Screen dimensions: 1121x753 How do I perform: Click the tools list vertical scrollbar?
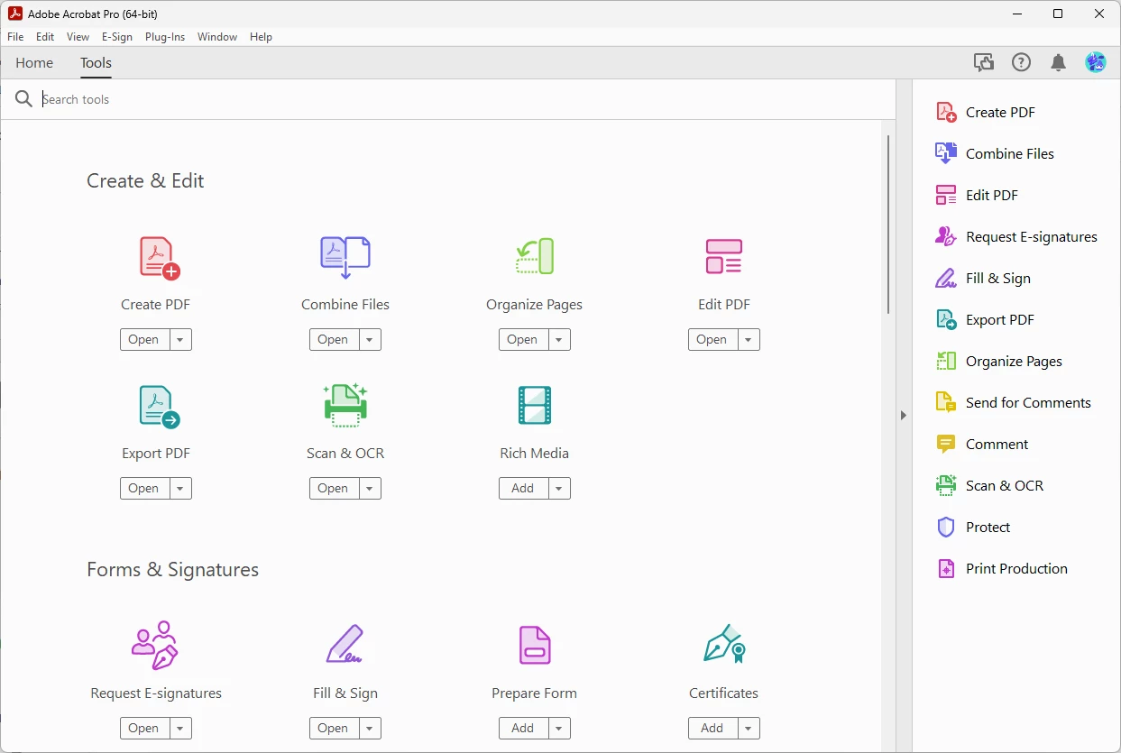[888, 225]
